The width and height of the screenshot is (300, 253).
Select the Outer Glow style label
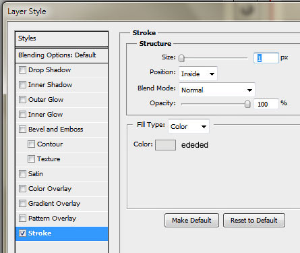click(46, 100)
